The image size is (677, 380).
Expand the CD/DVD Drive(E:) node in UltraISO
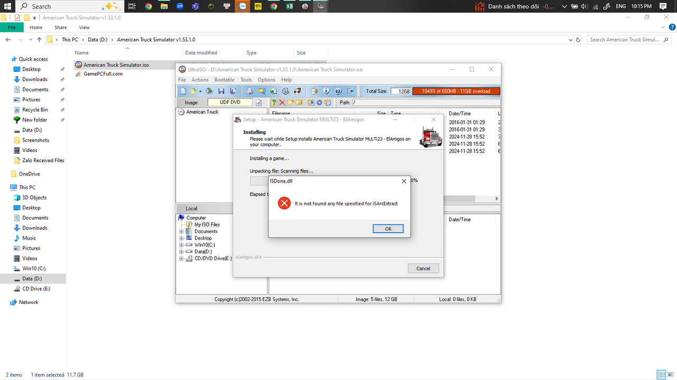pyautogui.click(x=181, y=259)
